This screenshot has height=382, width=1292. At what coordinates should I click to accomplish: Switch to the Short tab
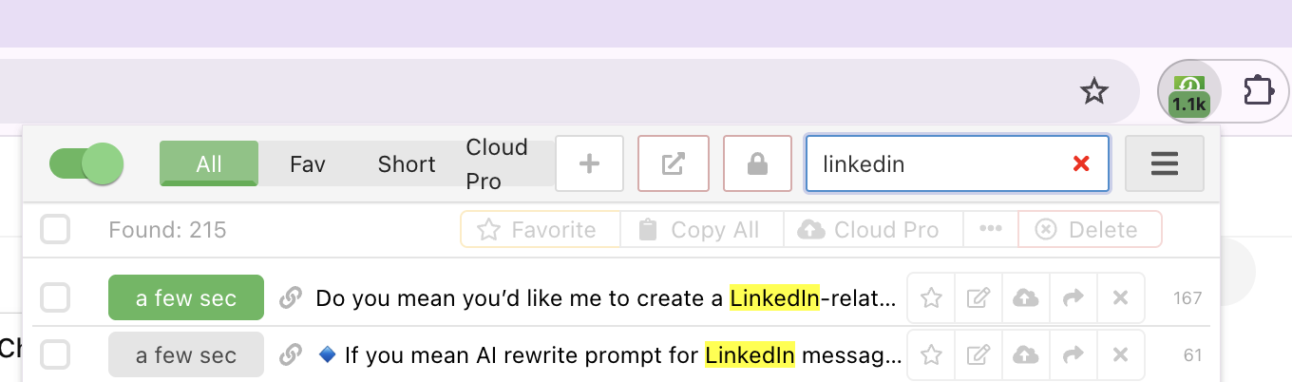click(407, 163)
